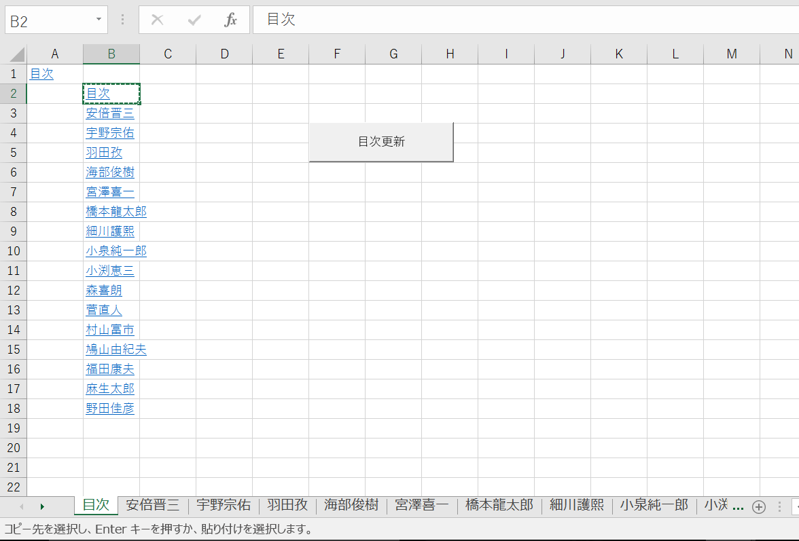This screenshot has width=799, height=541.
Task: Follow the 野田佳彦 hyperlink
Action: tap(110, 408)
